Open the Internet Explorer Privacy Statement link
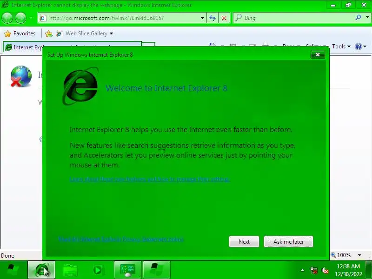The width and height of the screenshot is (372, 279). click(121, 239)
